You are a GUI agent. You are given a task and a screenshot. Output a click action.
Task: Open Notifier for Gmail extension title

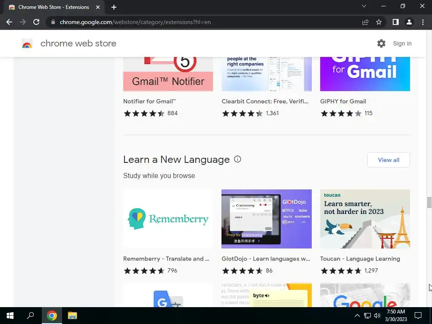point(150,101)
